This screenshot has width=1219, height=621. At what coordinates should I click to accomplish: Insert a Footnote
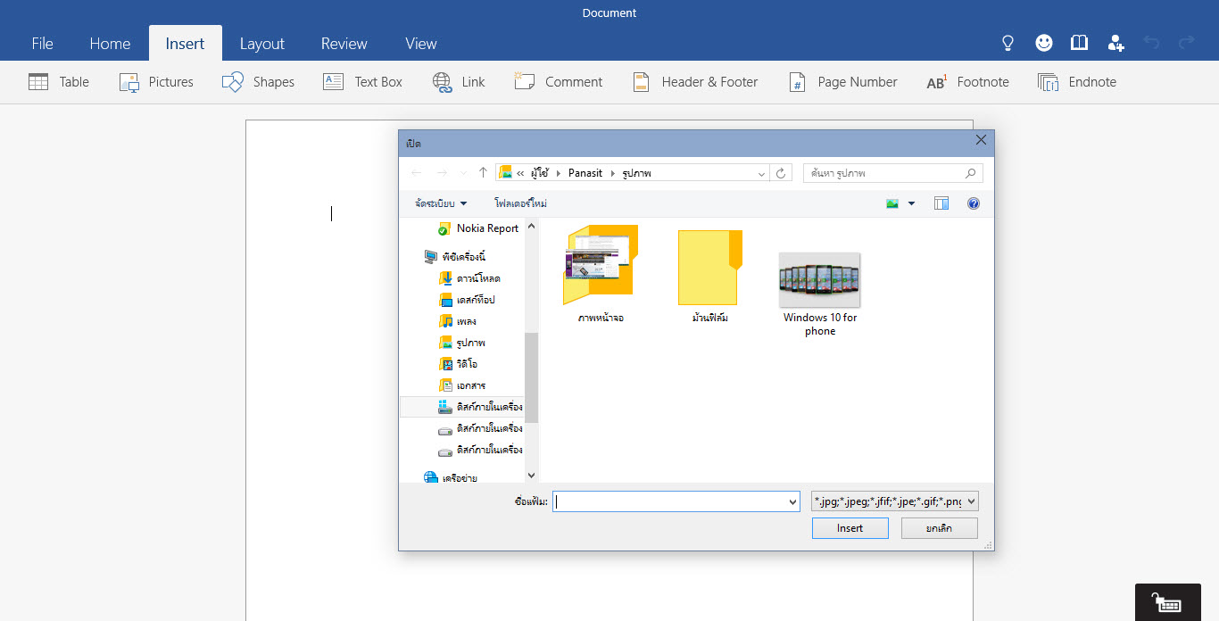click(936, 82)
